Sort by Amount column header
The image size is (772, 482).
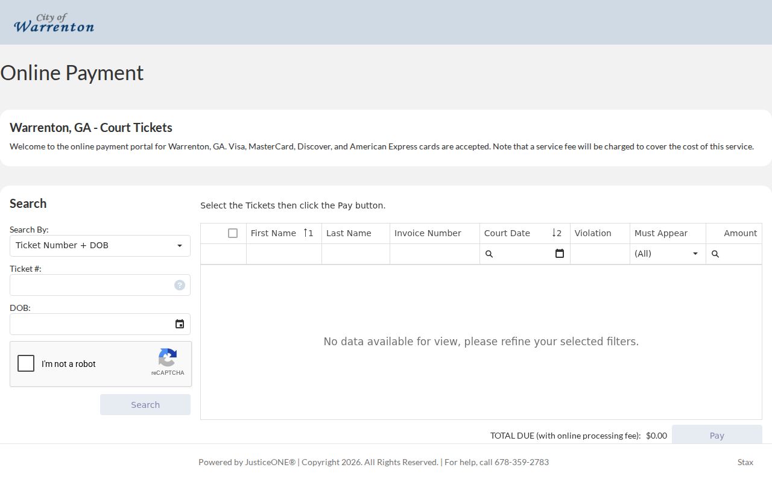click(734, 233)
